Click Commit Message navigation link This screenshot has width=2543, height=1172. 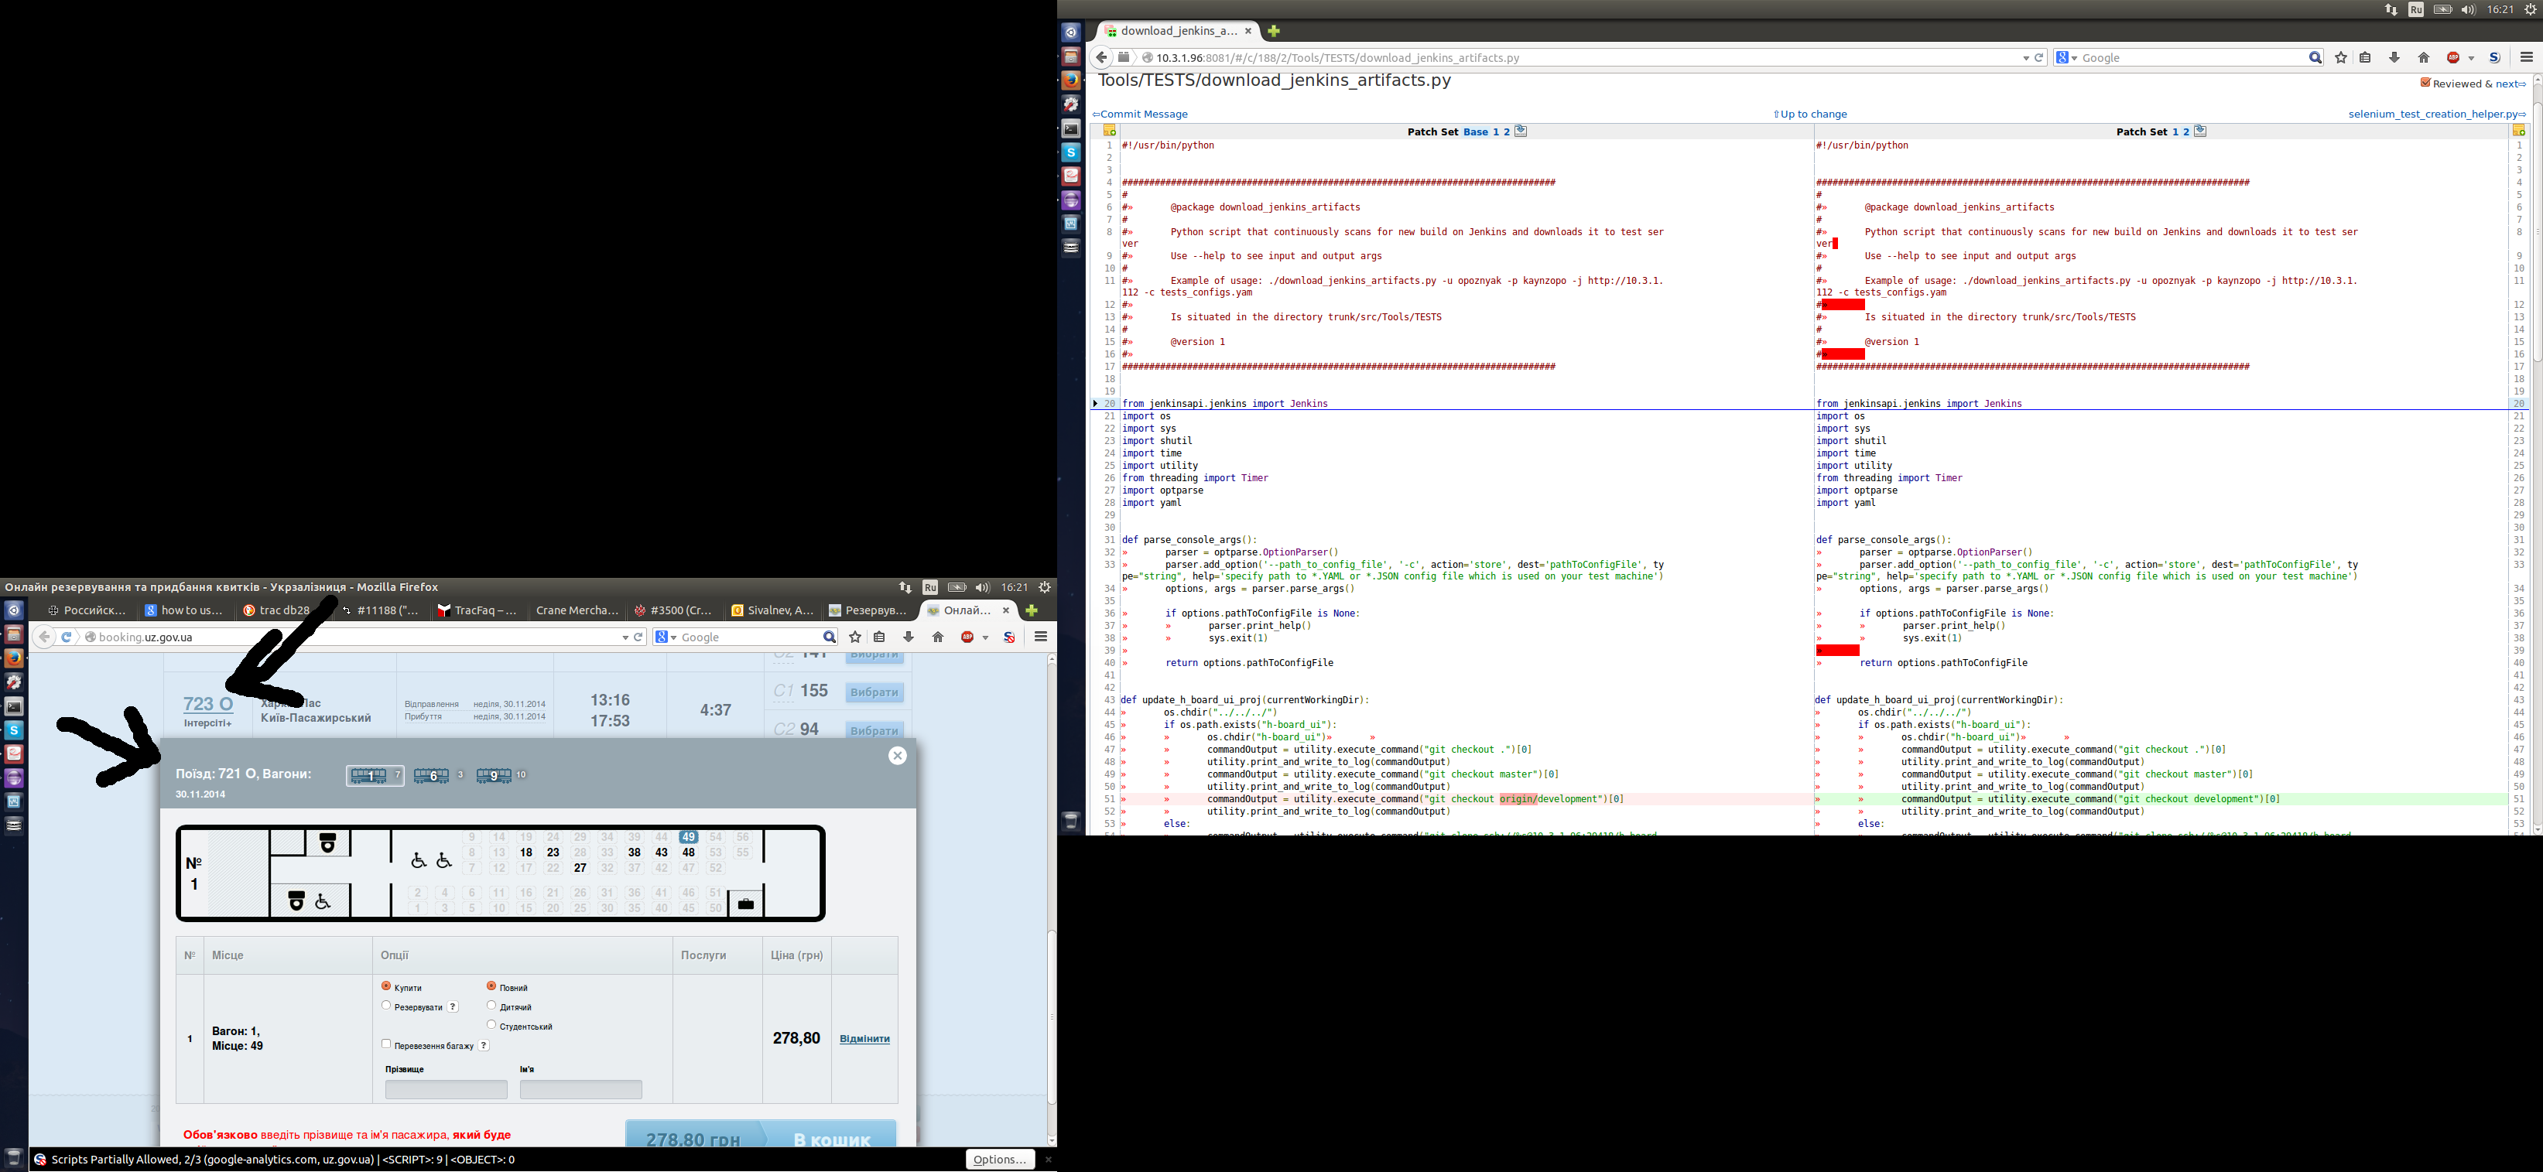pyautogui.click(x=1143, y=114)
